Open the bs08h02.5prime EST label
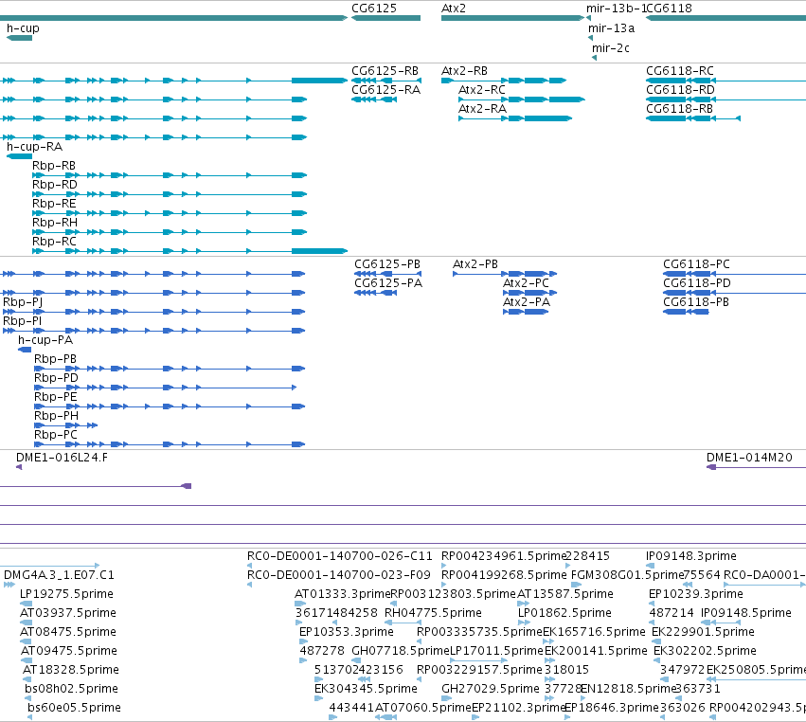Viewport: 806px width, 722px height. [71, 690]
